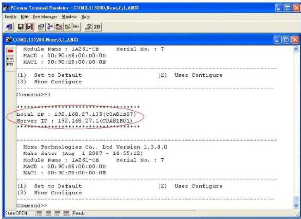This screenshot has width=301, height=219.
Task: Click the terminal scrollbar thumb
Action: (x=296, y=199)
